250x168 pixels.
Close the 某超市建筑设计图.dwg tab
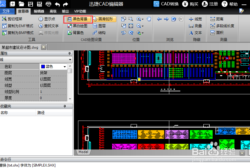[x=43, y=47]
